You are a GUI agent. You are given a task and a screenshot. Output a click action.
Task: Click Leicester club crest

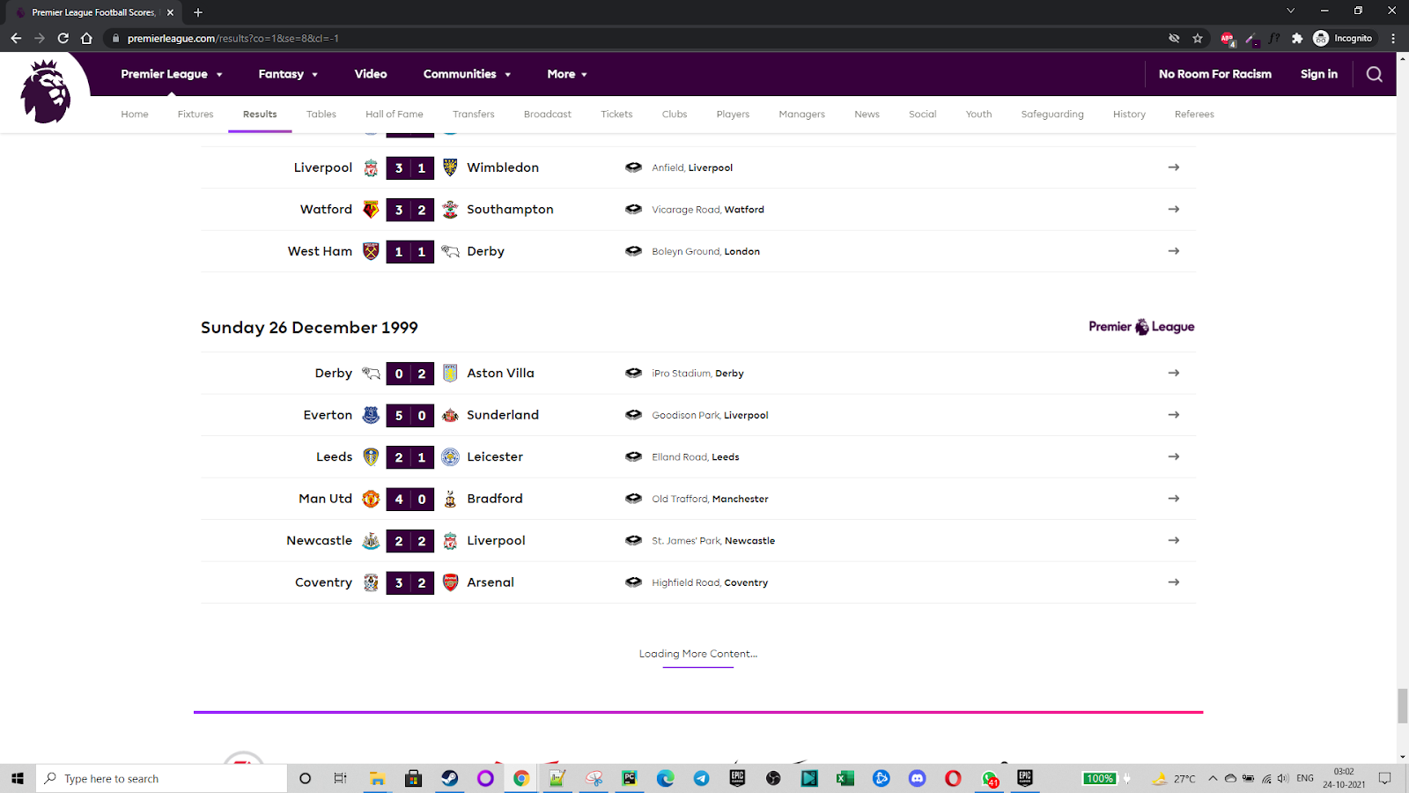450,457
